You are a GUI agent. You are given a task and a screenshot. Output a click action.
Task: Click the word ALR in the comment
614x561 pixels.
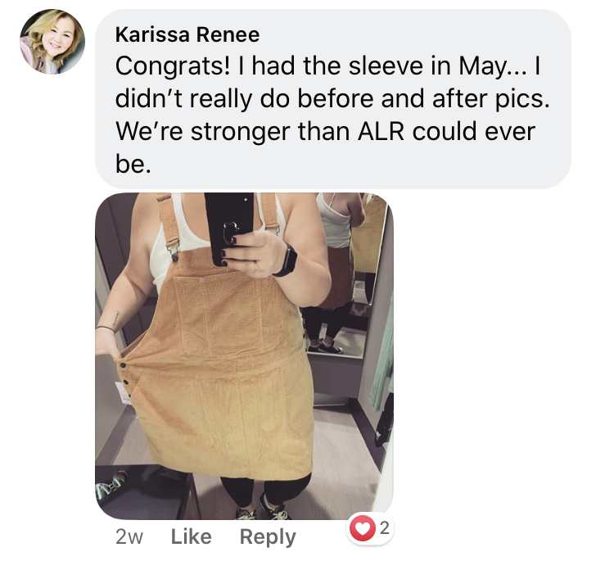381,131
